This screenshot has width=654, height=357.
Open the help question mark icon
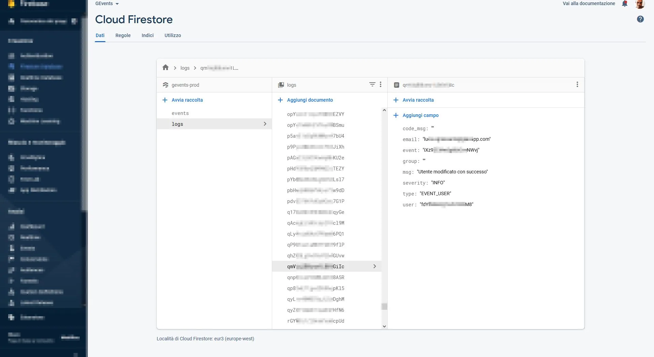point(640,19)
